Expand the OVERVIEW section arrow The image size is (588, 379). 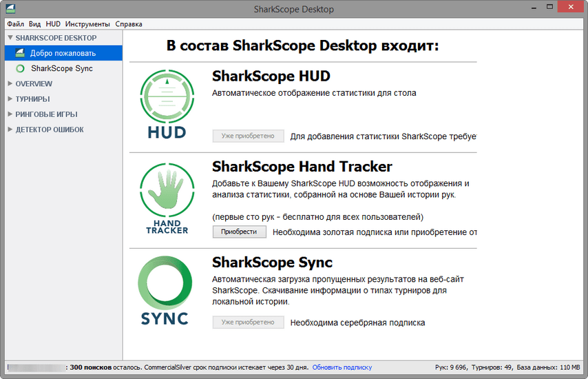(10, 83)
